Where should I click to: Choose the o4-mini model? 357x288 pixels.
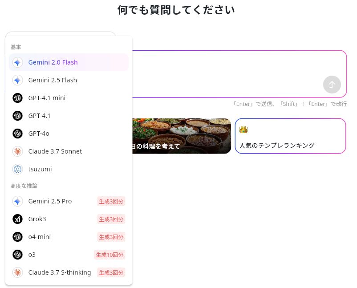tap(69, 237)
